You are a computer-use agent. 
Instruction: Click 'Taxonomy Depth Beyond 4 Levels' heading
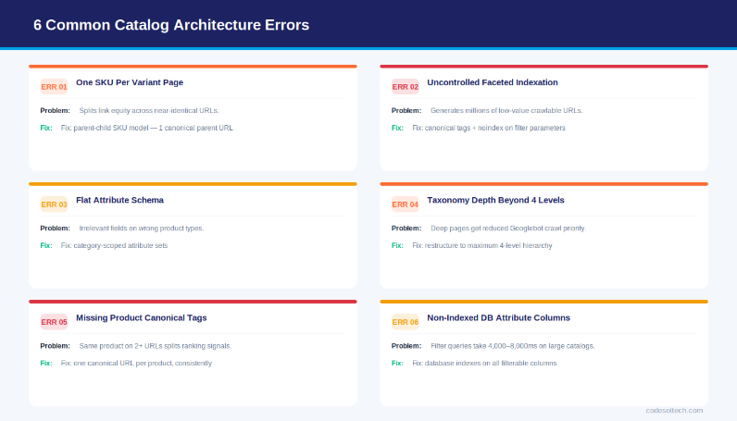pos(496,200)
